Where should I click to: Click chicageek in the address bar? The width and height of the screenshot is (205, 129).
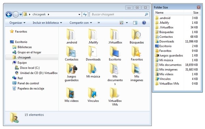click(x=39, y=14)
